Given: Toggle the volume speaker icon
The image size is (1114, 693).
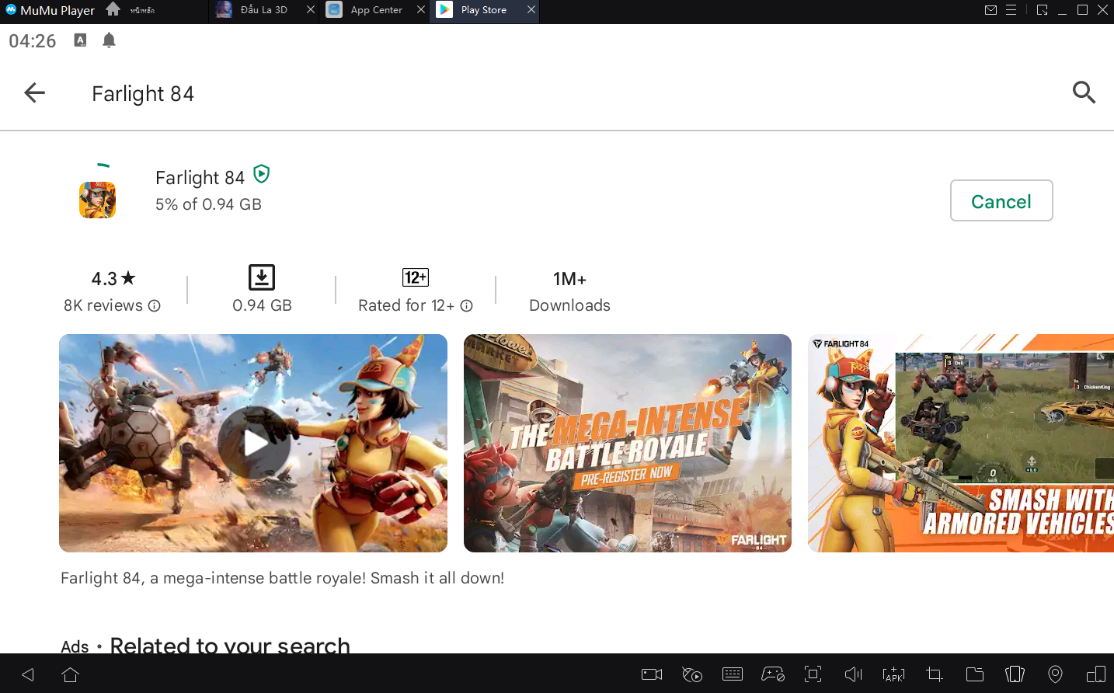Looking at the screenshot, I should click(x=853, y=674).
